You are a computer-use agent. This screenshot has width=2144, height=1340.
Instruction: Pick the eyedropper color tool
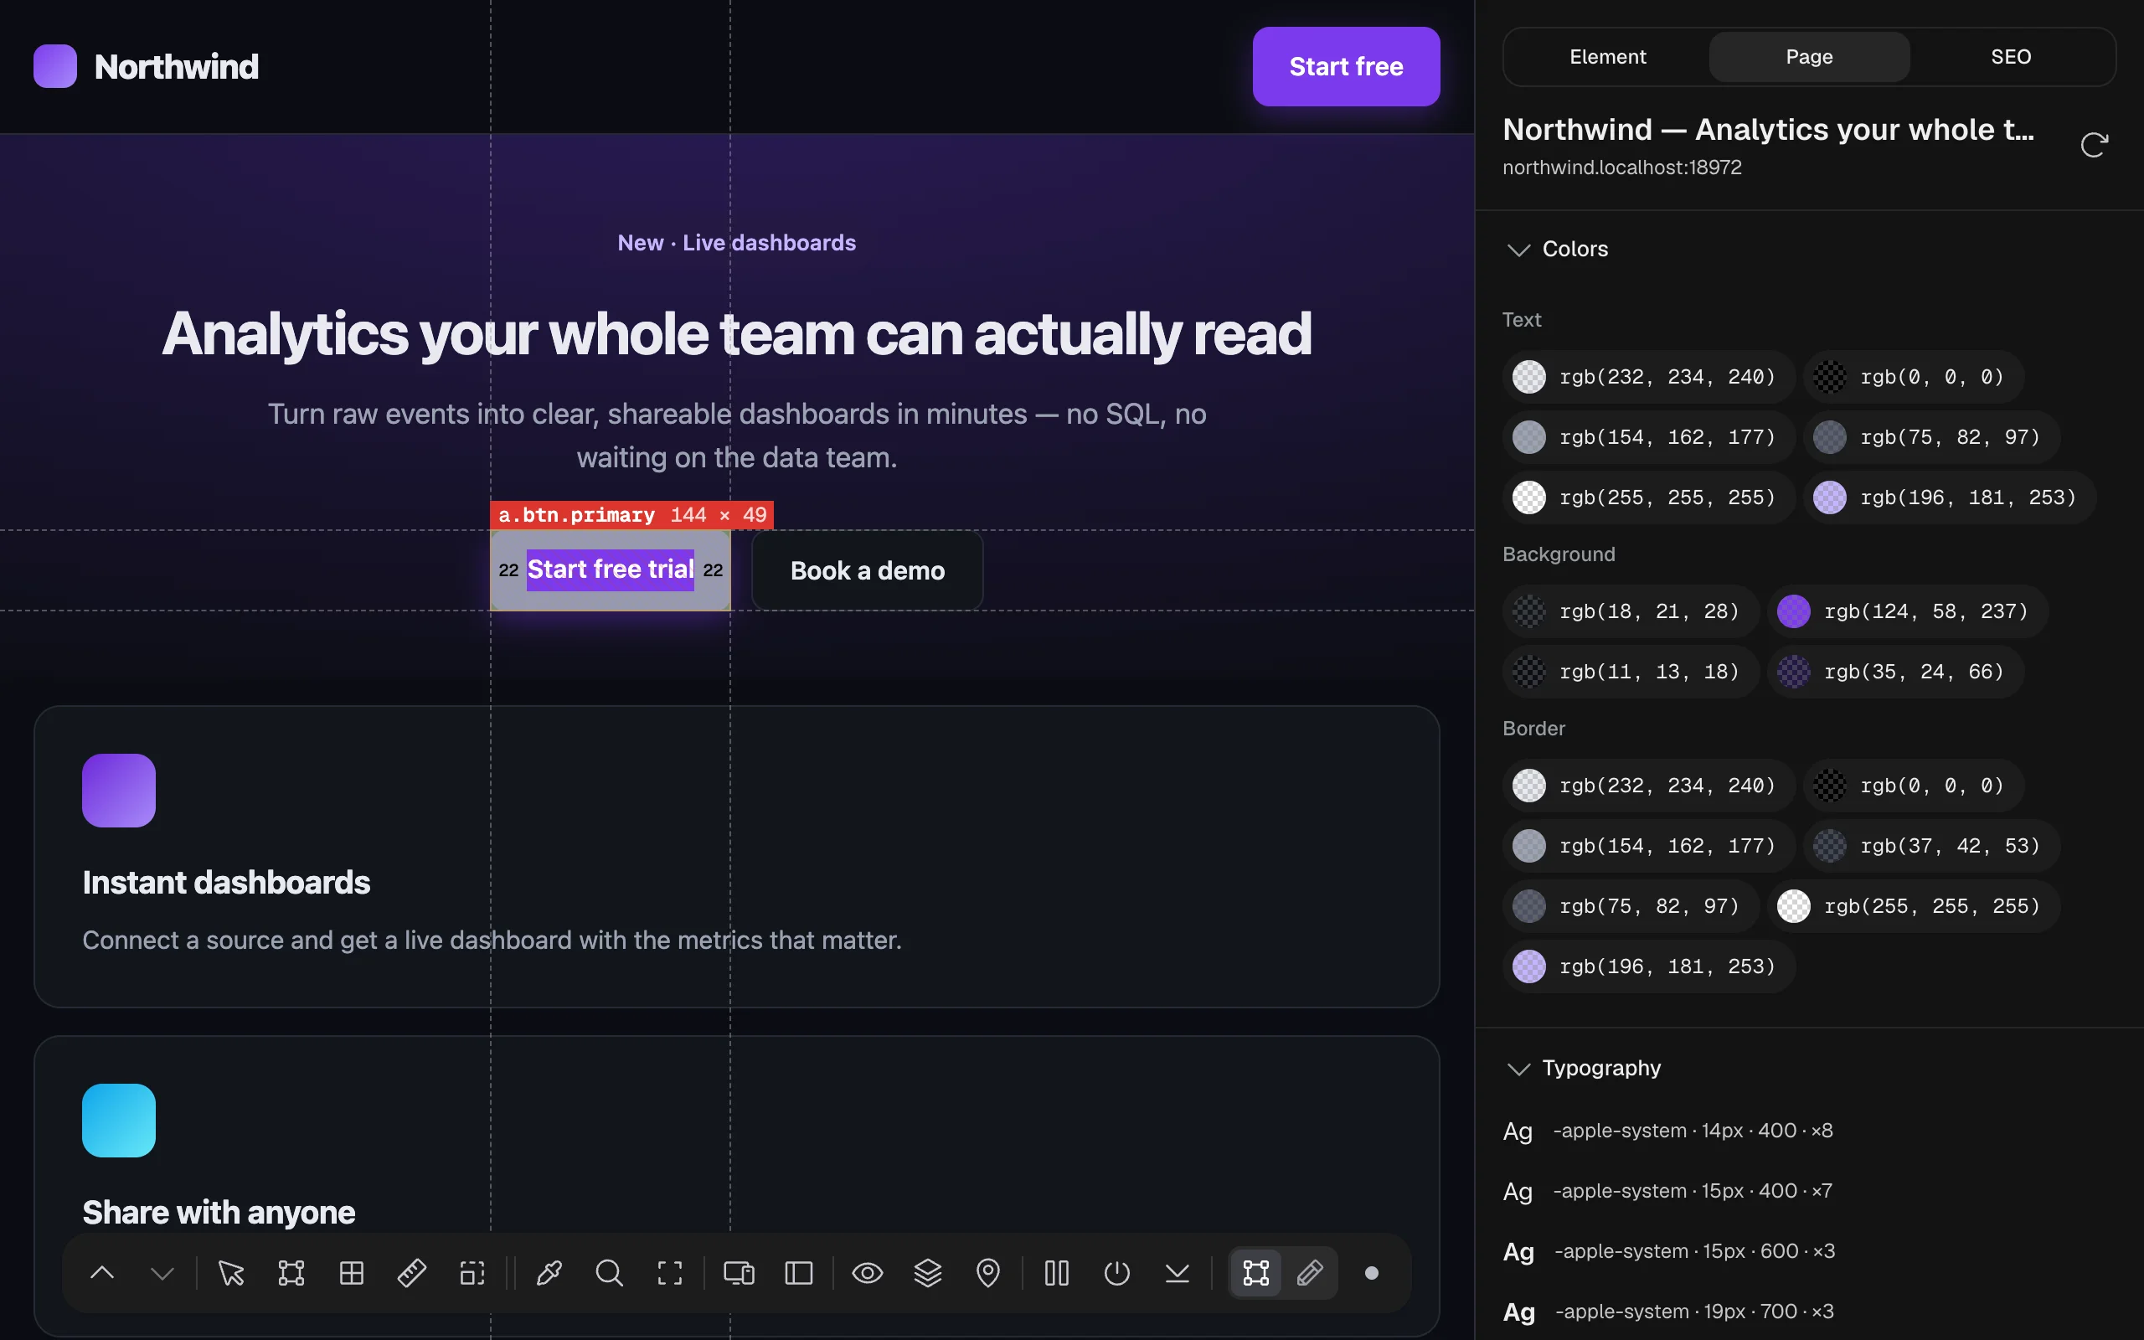[549, 1274]
